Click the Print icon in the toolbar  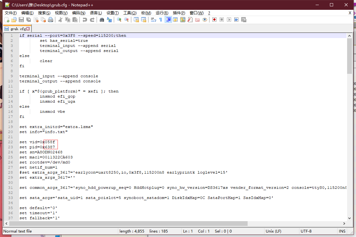tap(51, 20)
